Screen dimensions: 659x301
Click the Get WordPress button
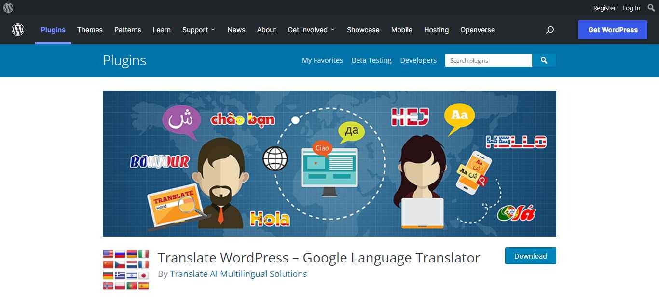click(613, 30)
